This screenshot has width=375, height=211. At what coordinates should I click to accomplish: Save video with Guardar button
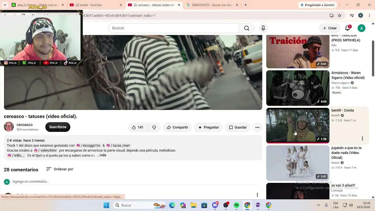tap(238, 127)
